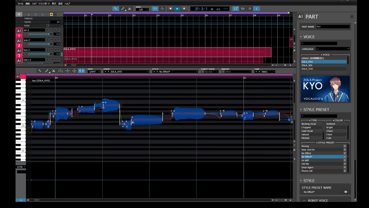Open the DYN parameter dropdown
This screenshot has height=208, width=369.
21,167
